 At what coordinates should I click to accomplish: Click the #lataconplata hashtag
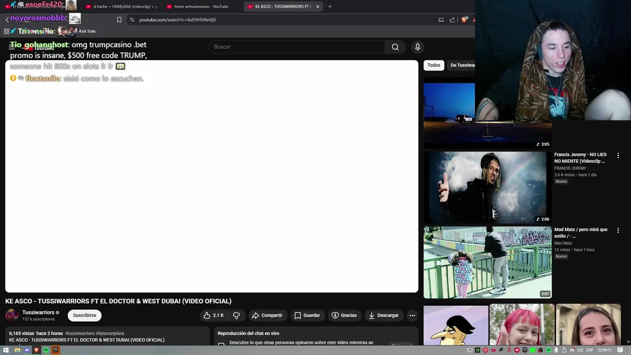110,333
